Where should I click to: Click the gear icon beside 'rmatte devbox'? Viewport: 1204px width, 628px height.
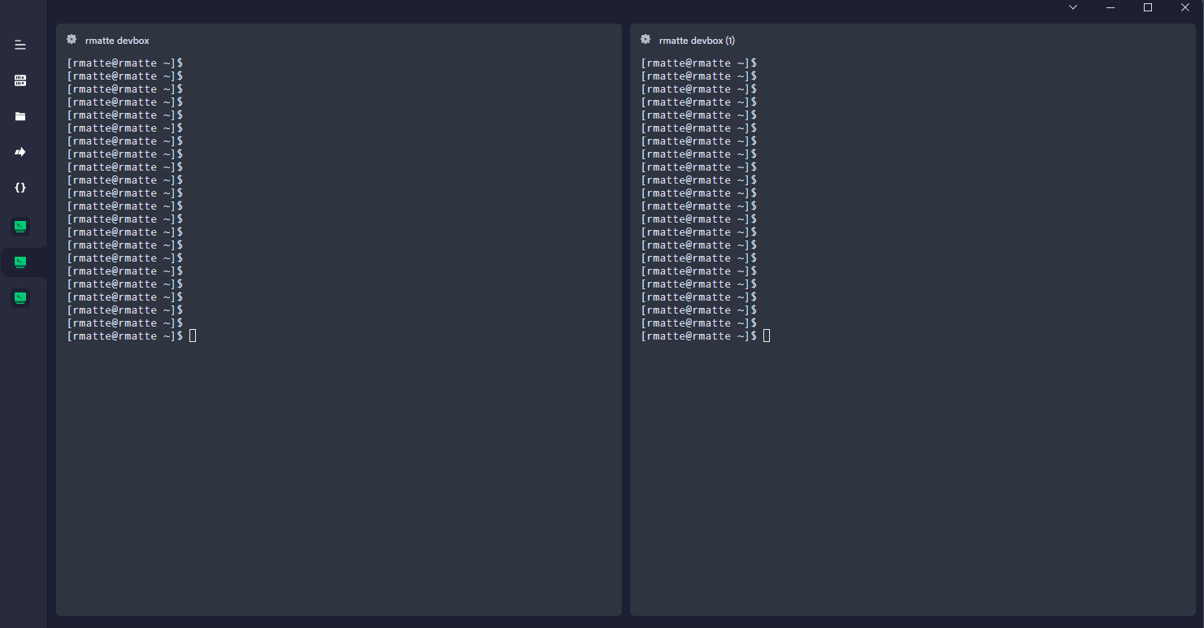pyautogui.click(x=72, y=38)
